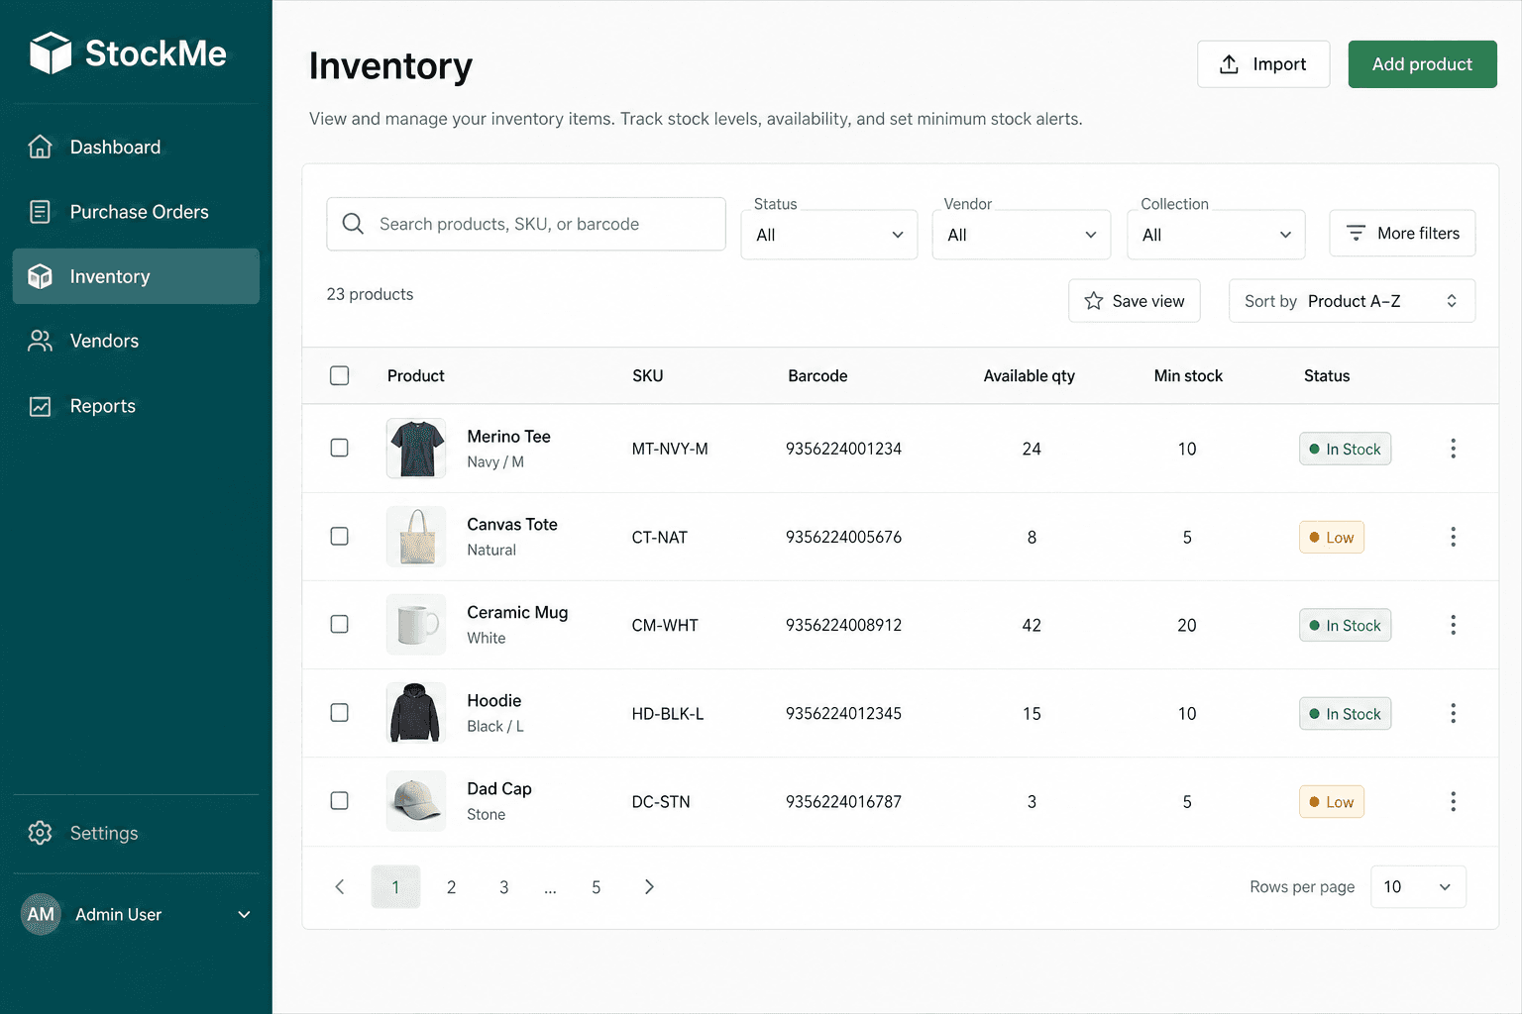Open Purchase Orders in the sidebar
Screen dimensions: 1522x1014
click(x=136, y=212)
